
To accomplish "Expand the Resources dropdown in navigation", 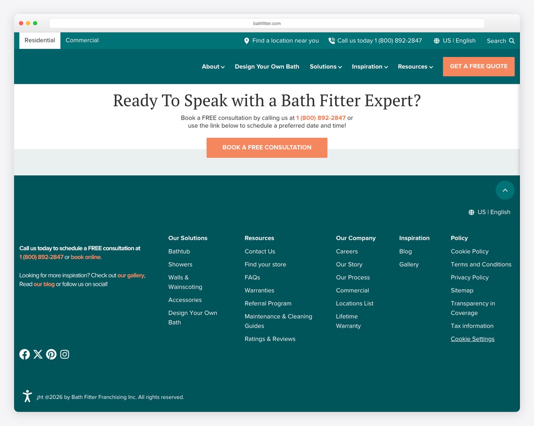I will pos(416,66).
